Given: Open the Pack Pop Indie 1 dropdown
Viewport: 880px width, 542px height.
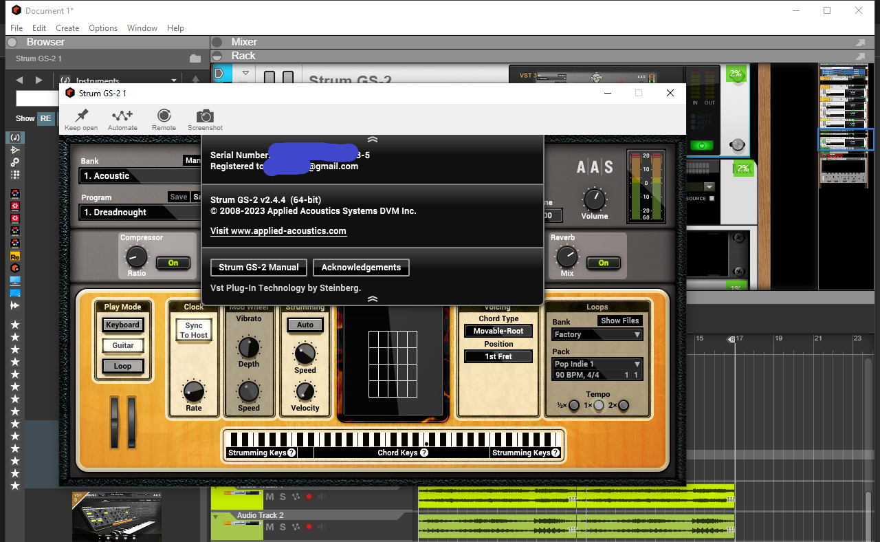Looking at the screenshot, I should click(597, 364).
